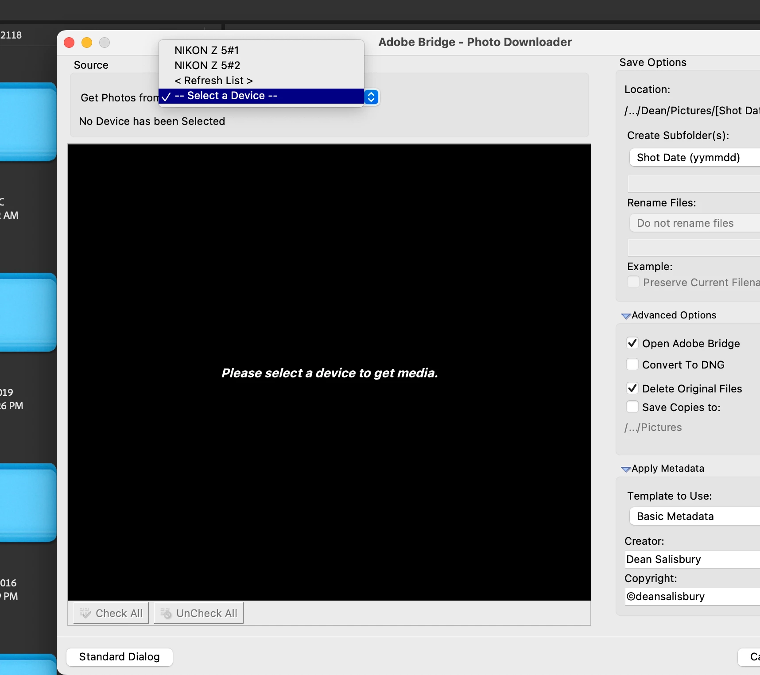Click the rename custom text field
760x675 pixels.
tap(694, 248)
